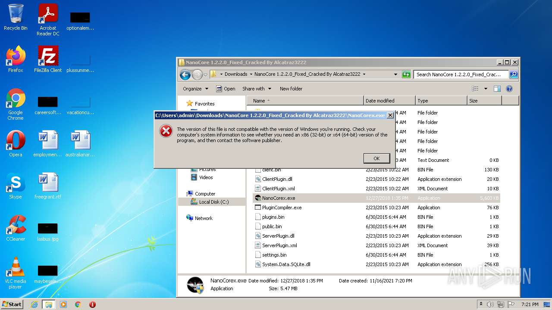Close the NanoCorex.exe error dialog

pyautogui.click(x=390, y=115)
